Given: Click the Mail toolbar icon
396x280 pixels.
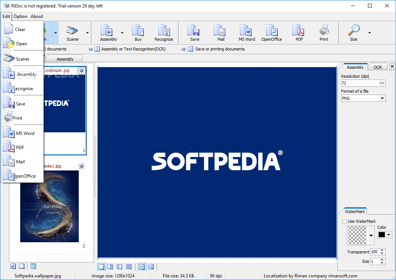Looking at the screenshot, I should [x=220, y=33].
